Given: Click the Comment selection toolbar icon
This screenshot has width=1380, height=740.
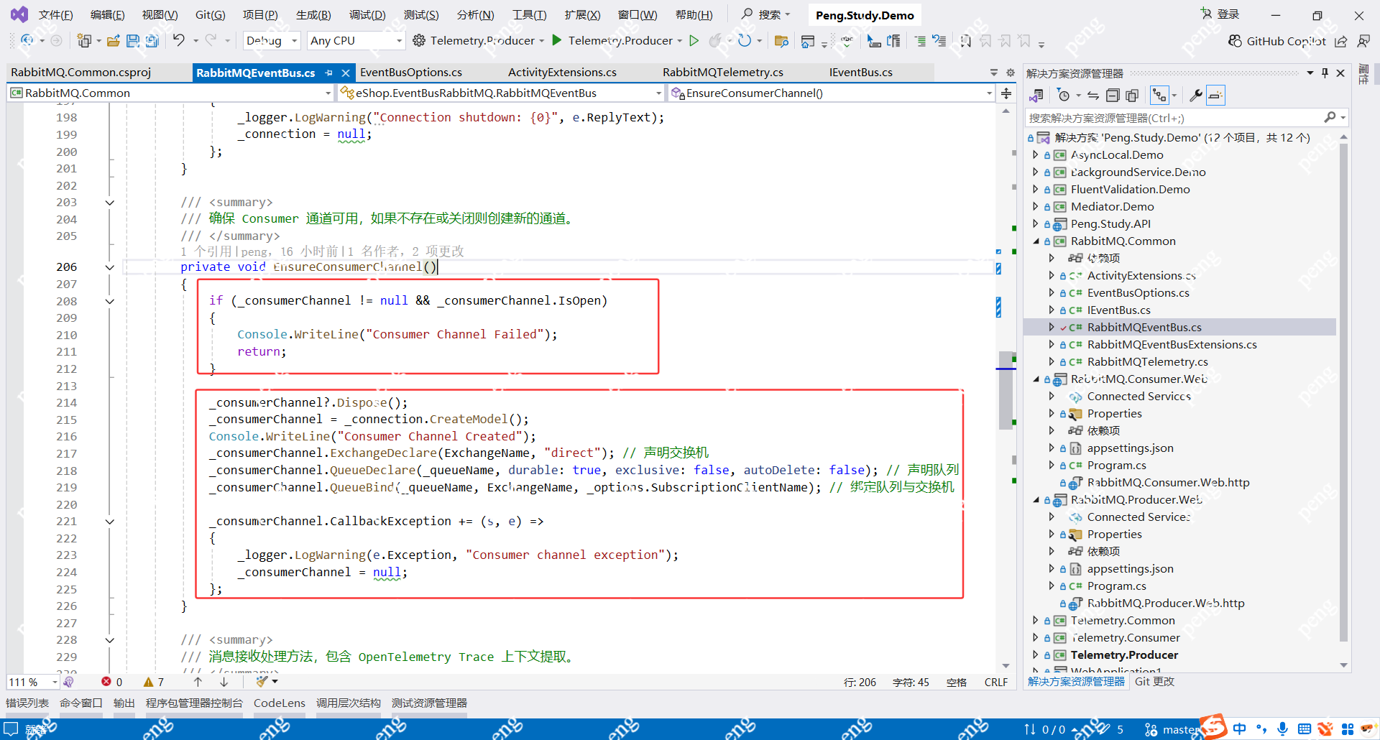Looking at the screenshot, I should 921,41.
